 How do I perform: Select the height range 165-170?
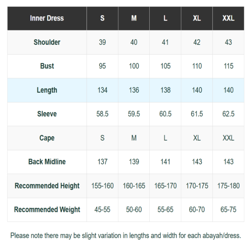[x=165, y=186]
